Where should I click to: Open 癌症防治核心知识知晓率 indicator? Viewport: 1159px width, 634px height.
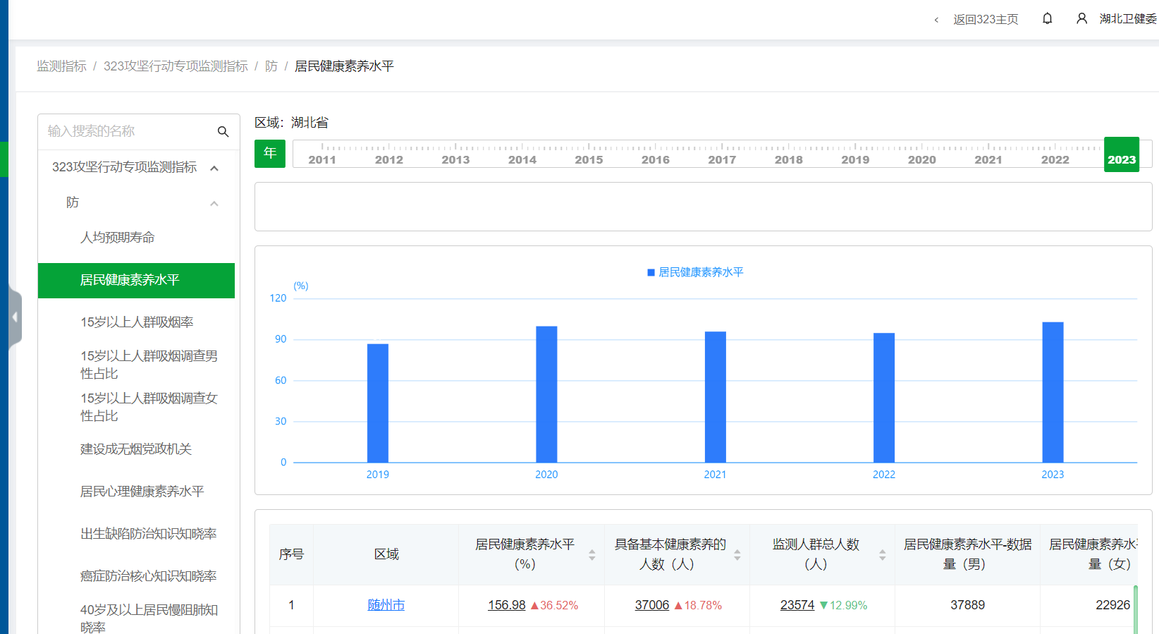click(x=148, y=576)
